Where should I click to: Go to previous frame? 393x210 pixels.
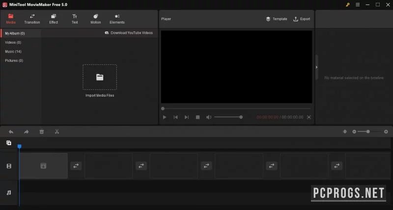(x=176, y=117)
